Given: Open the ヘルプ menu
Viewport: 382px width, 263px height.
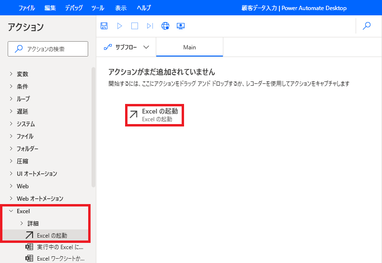Looking at the screenshot, I should click(144, 8).
